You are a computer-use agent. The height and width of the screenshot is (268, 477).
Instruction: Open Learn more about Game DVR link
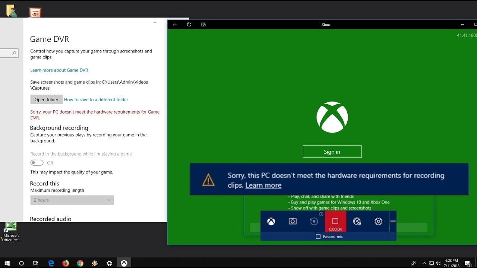click(x=59, y=70)
